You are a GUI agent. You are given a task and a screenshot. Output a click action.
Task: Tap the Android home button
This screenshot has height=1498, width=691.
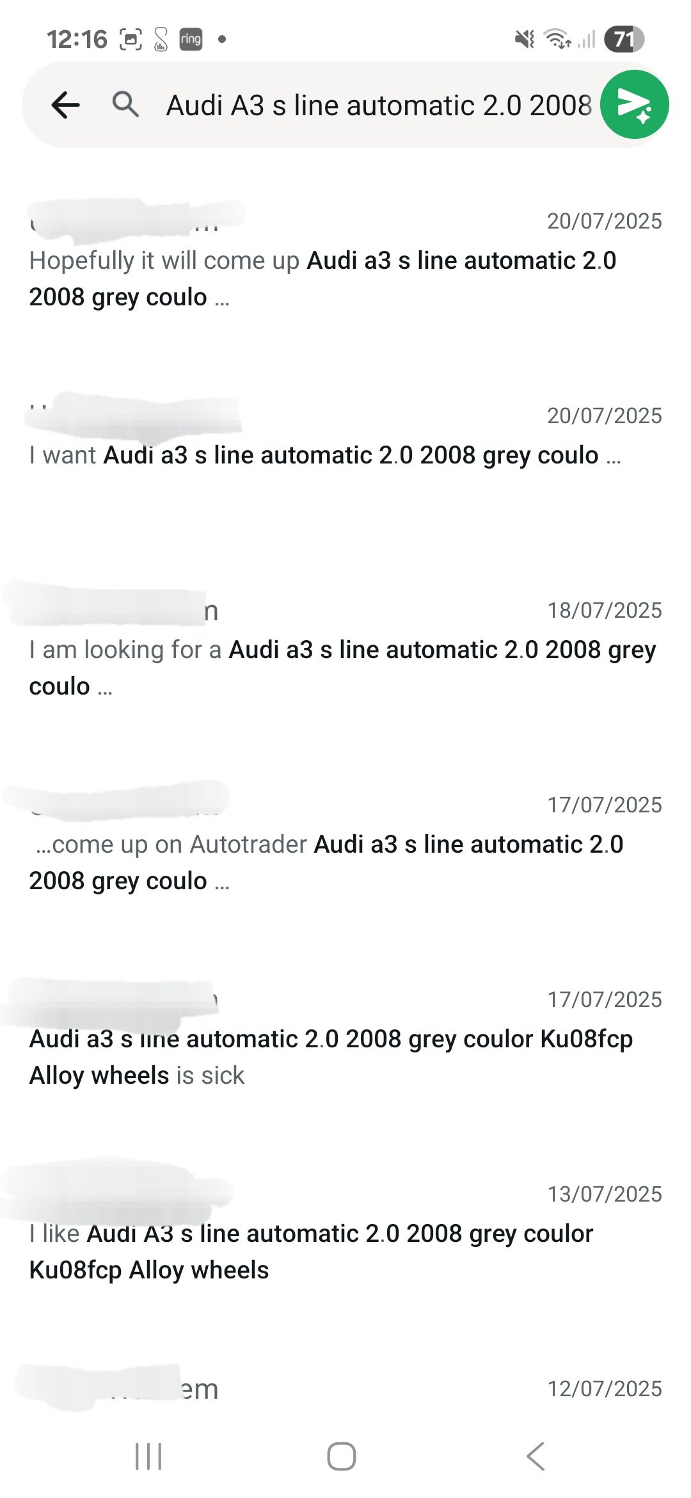click(342, 1456)
